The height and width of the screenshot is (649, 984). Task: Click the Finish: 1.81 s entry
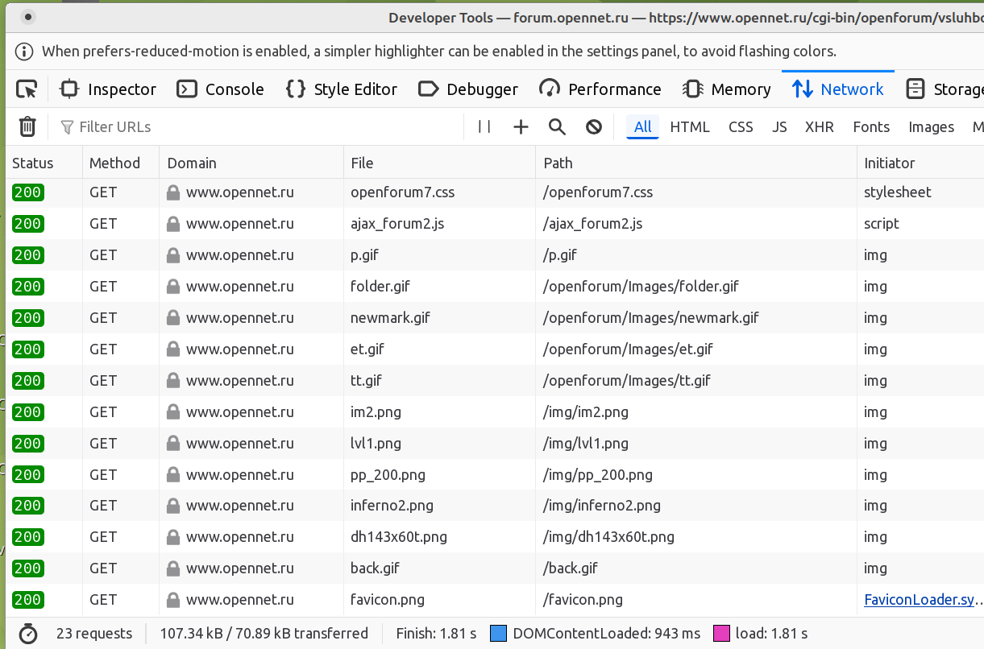coord(436,634)
